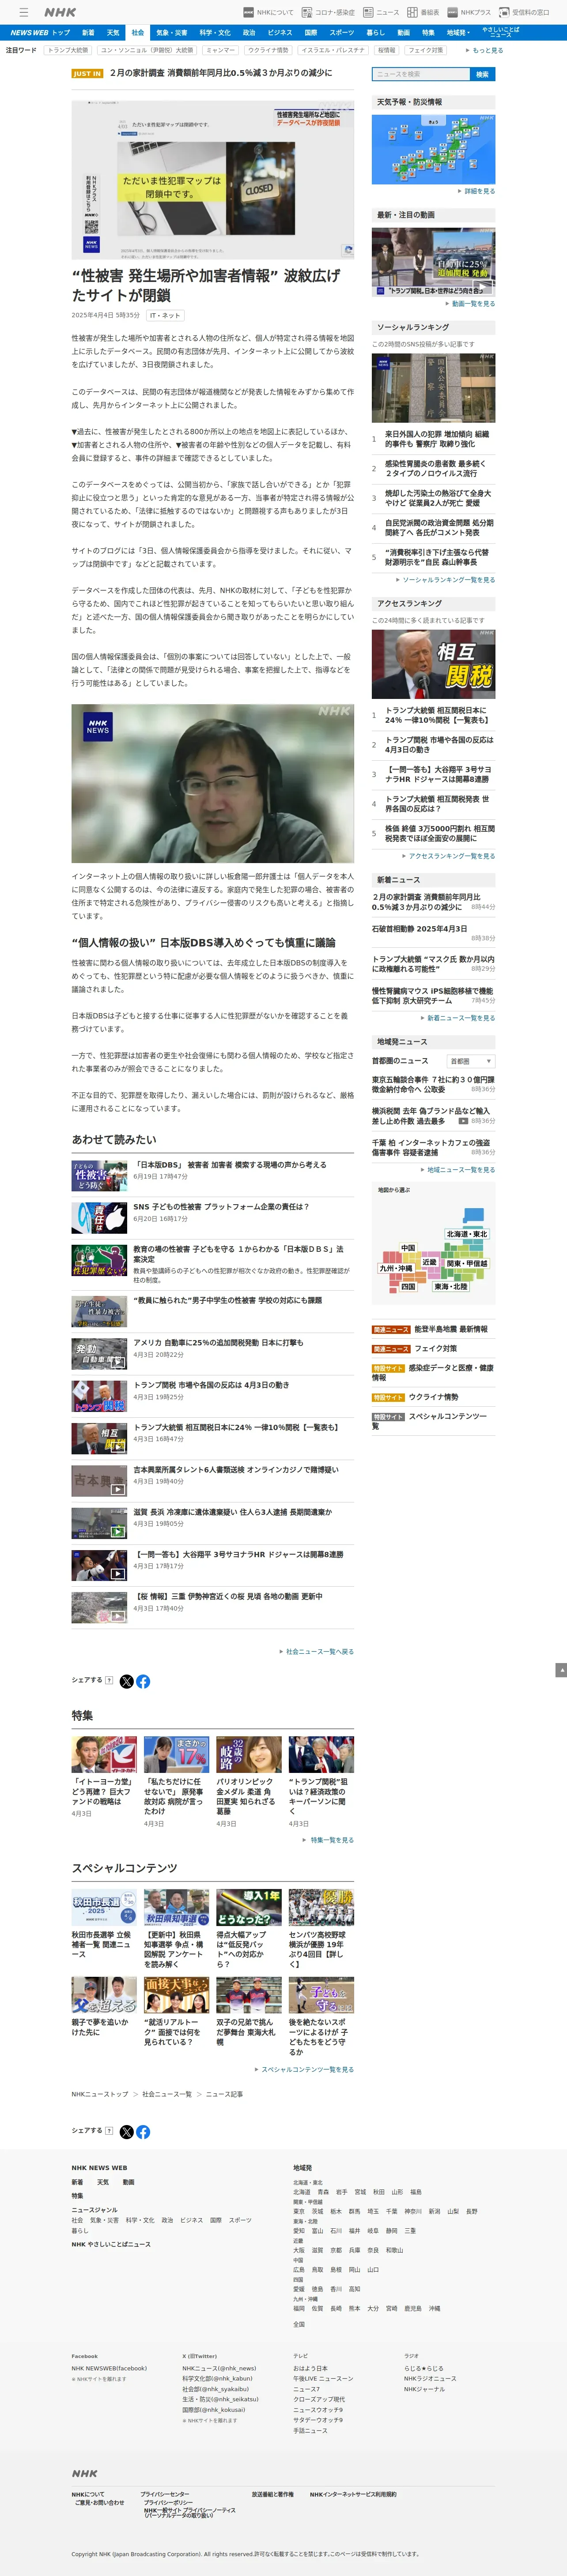Open the JUST IN headline 2月の家計調査
The width and height of the screenshot is (567, 2576).
(220, 73)
